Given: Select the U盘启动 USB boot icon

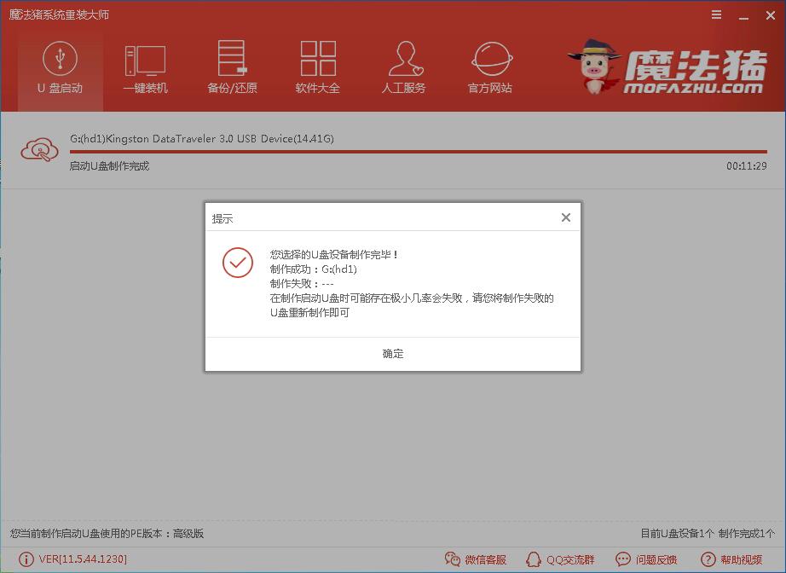Looking at the screenshot, I should click(60, 68).
